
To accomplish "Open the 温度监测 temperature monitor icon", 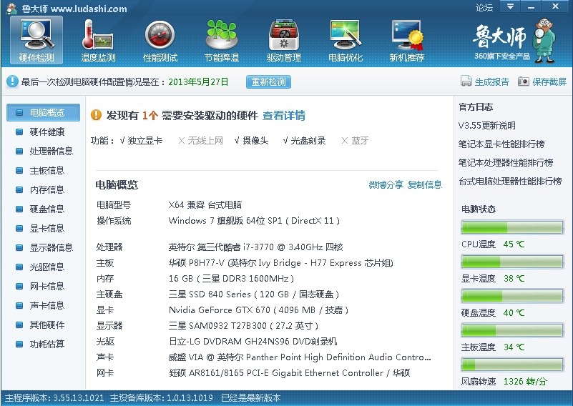I will click(x=98, y=39).
